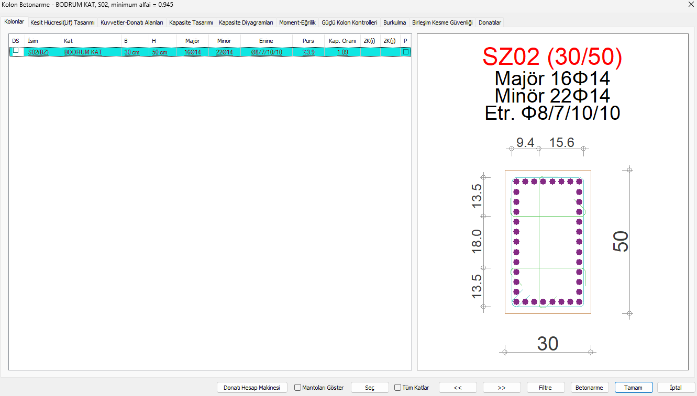Switch to Kesit Hücresi(Lif) Tasarımı tab
Image resolution: width=697 pixels, height=396 pixels.
point(62,23)
